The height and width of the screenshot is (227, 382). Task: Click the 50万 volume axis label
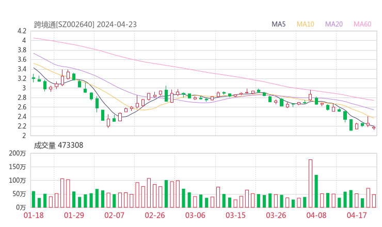pyautogui.click(x=19, y=194)
